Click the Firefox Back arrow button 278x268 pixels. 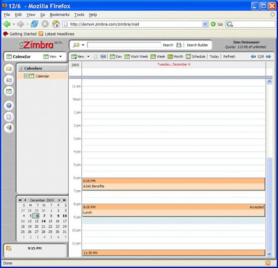click(x=7, y=24)
